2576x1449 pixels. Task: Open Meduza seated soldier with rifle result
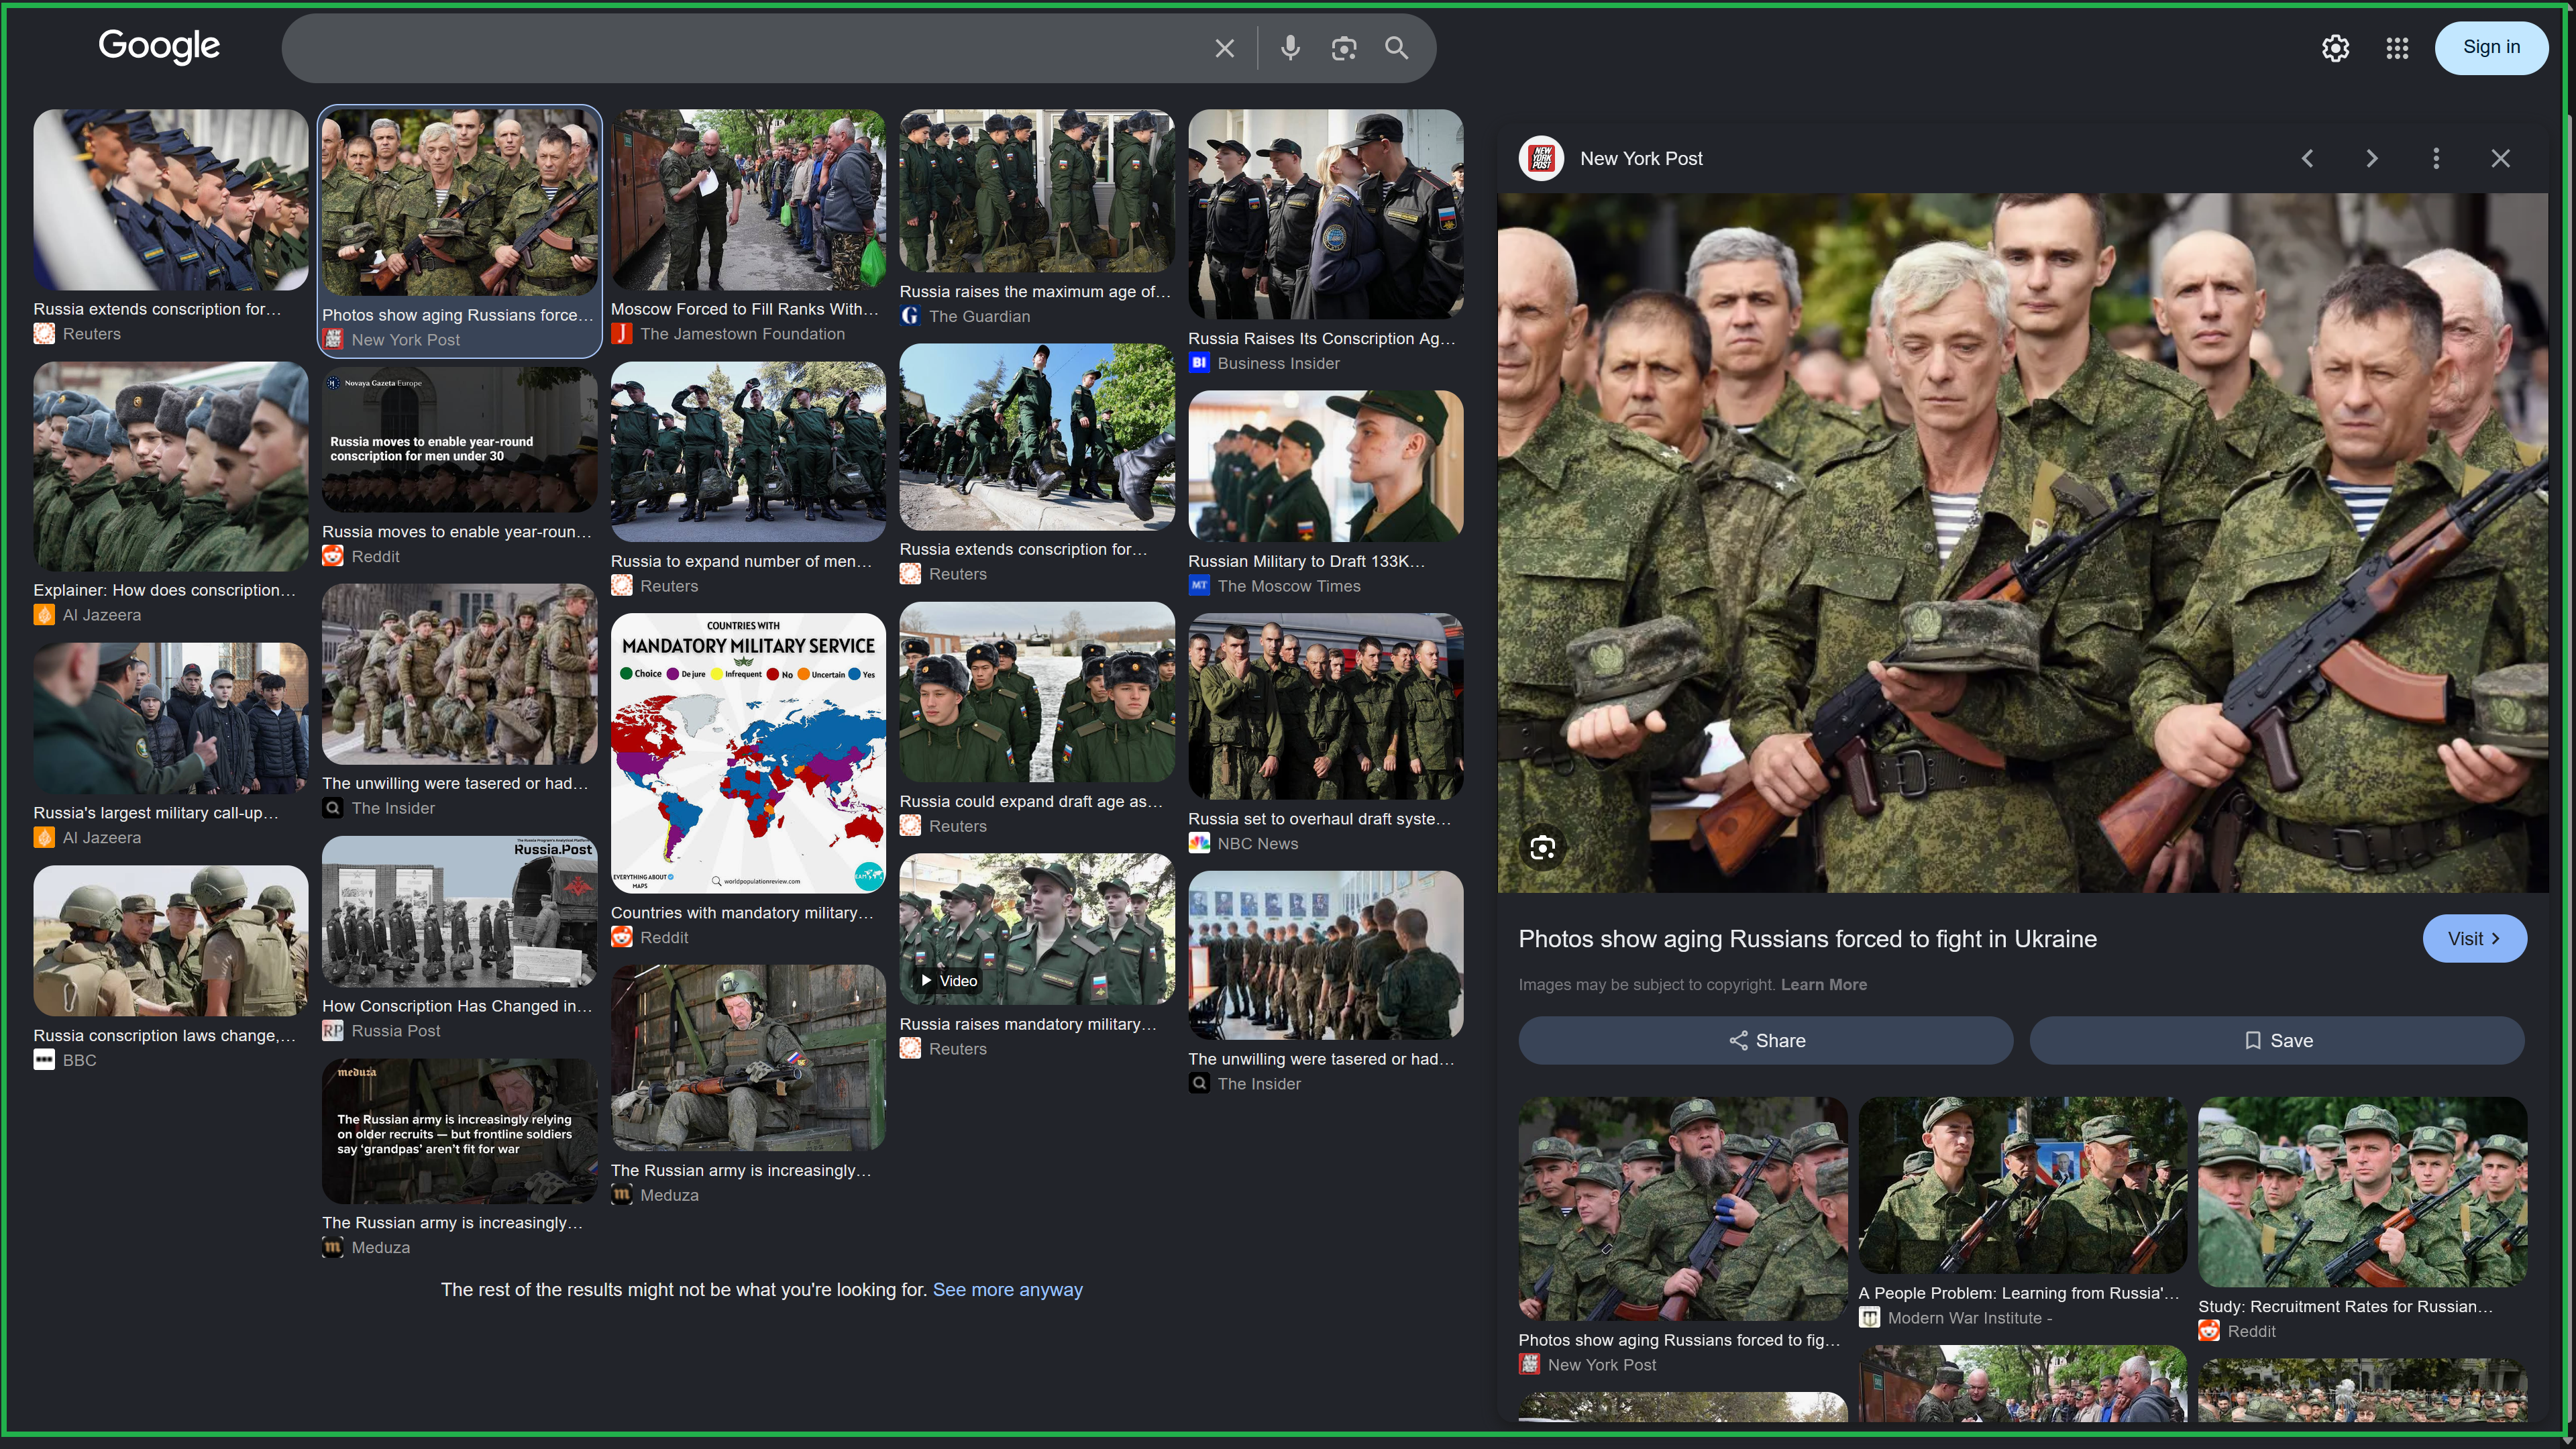point(748,1058)
